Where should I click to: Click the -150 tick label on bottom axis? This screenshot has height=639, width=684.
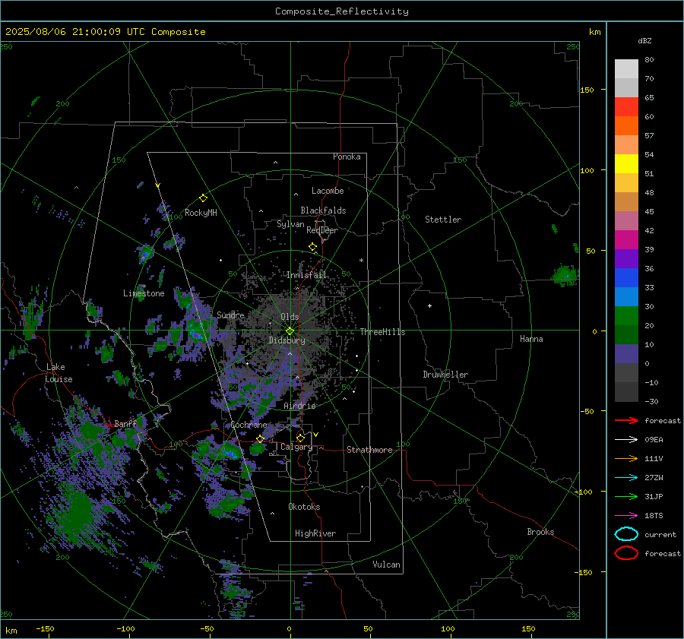coord(45,628)
